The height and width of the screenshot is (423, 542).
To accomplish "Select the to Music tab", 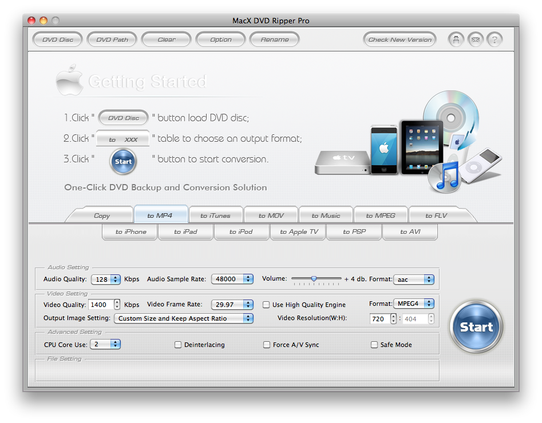I will click(x=326, y=216).
